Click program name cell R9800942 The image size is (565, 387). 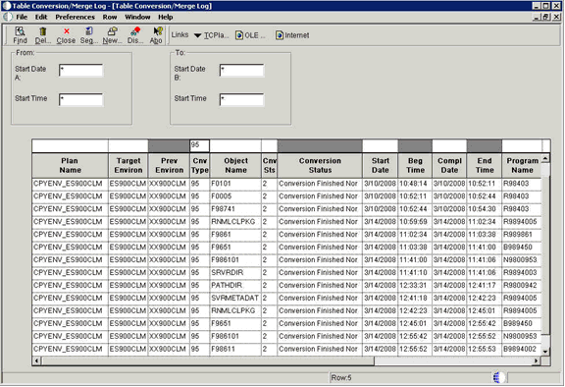(522, 285)
